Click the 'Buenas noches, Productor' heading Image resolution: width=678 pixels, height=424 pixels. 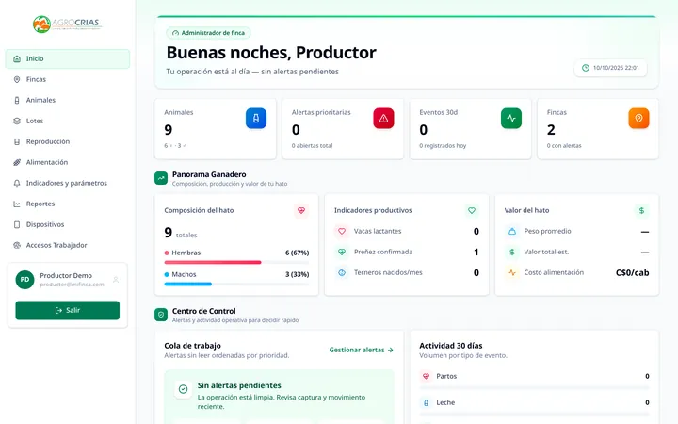271,53
